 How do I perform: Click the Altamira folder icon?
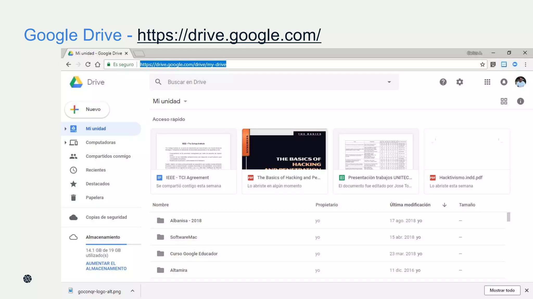[x=161, y=270]
